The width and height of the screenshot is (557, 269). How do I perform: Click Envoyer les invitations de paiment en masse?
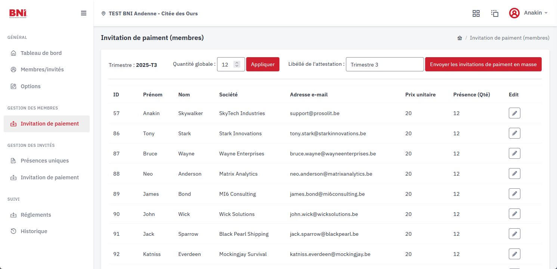tap(483, 64)
